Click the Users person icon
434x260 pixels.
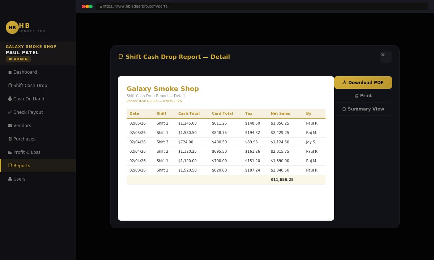tap(10, 179)
